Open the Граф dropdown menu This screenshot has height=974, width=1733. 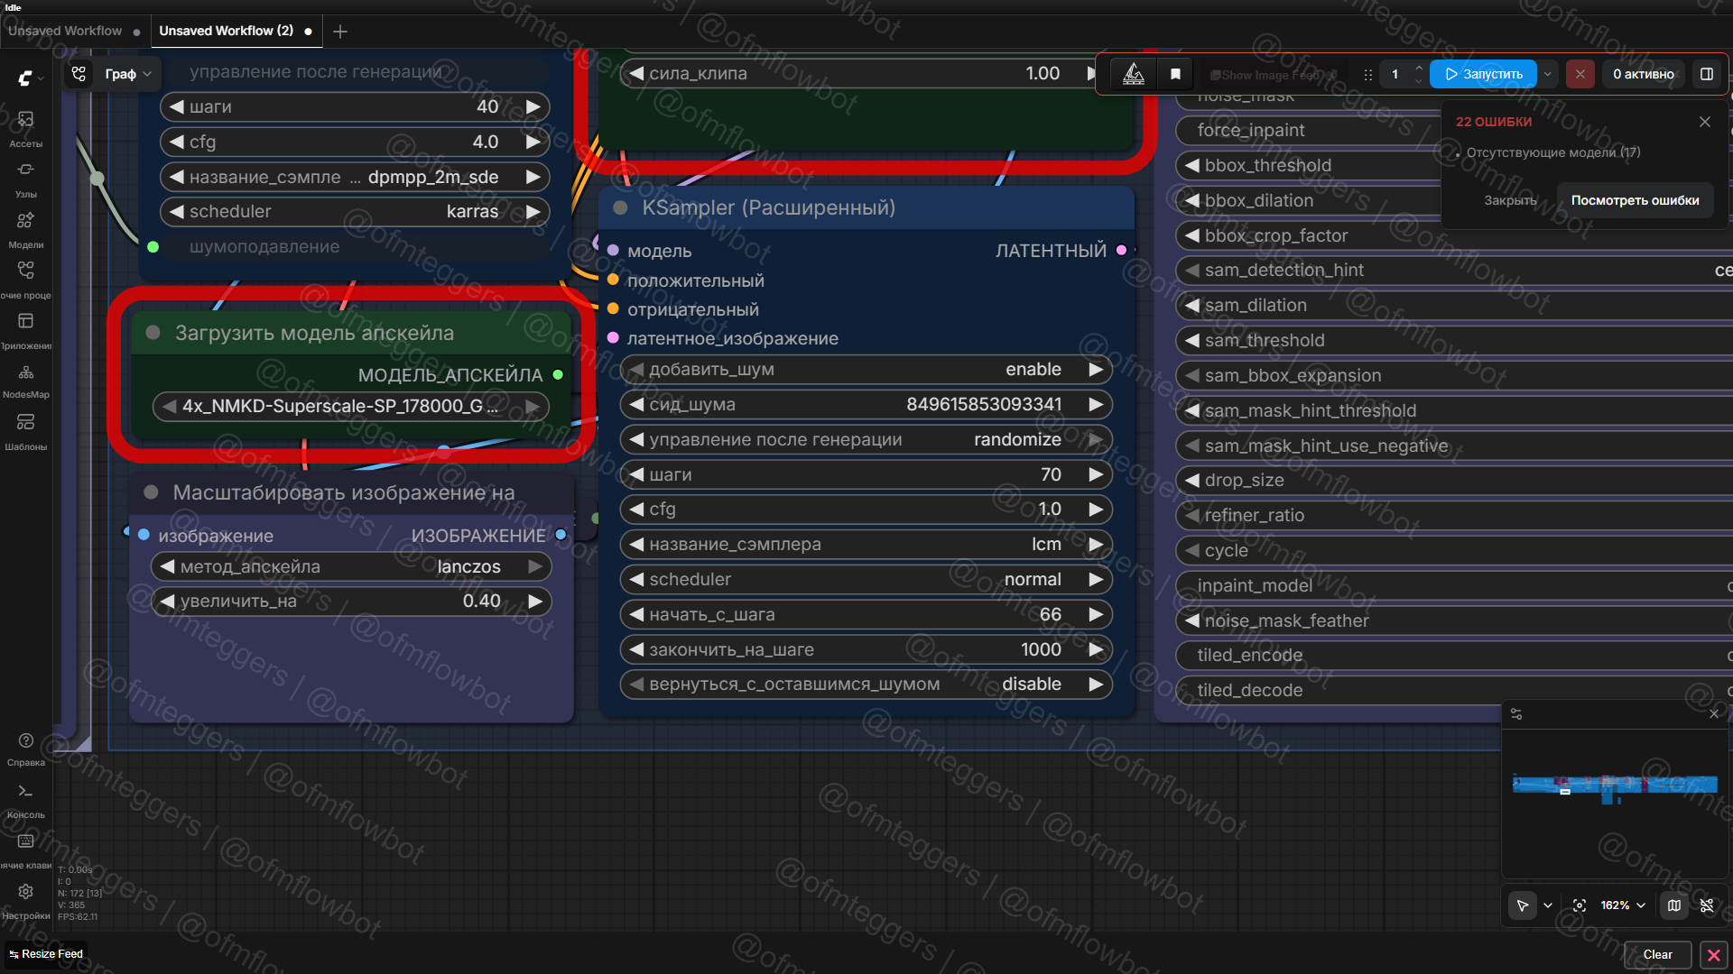click(x=127, y=74)
